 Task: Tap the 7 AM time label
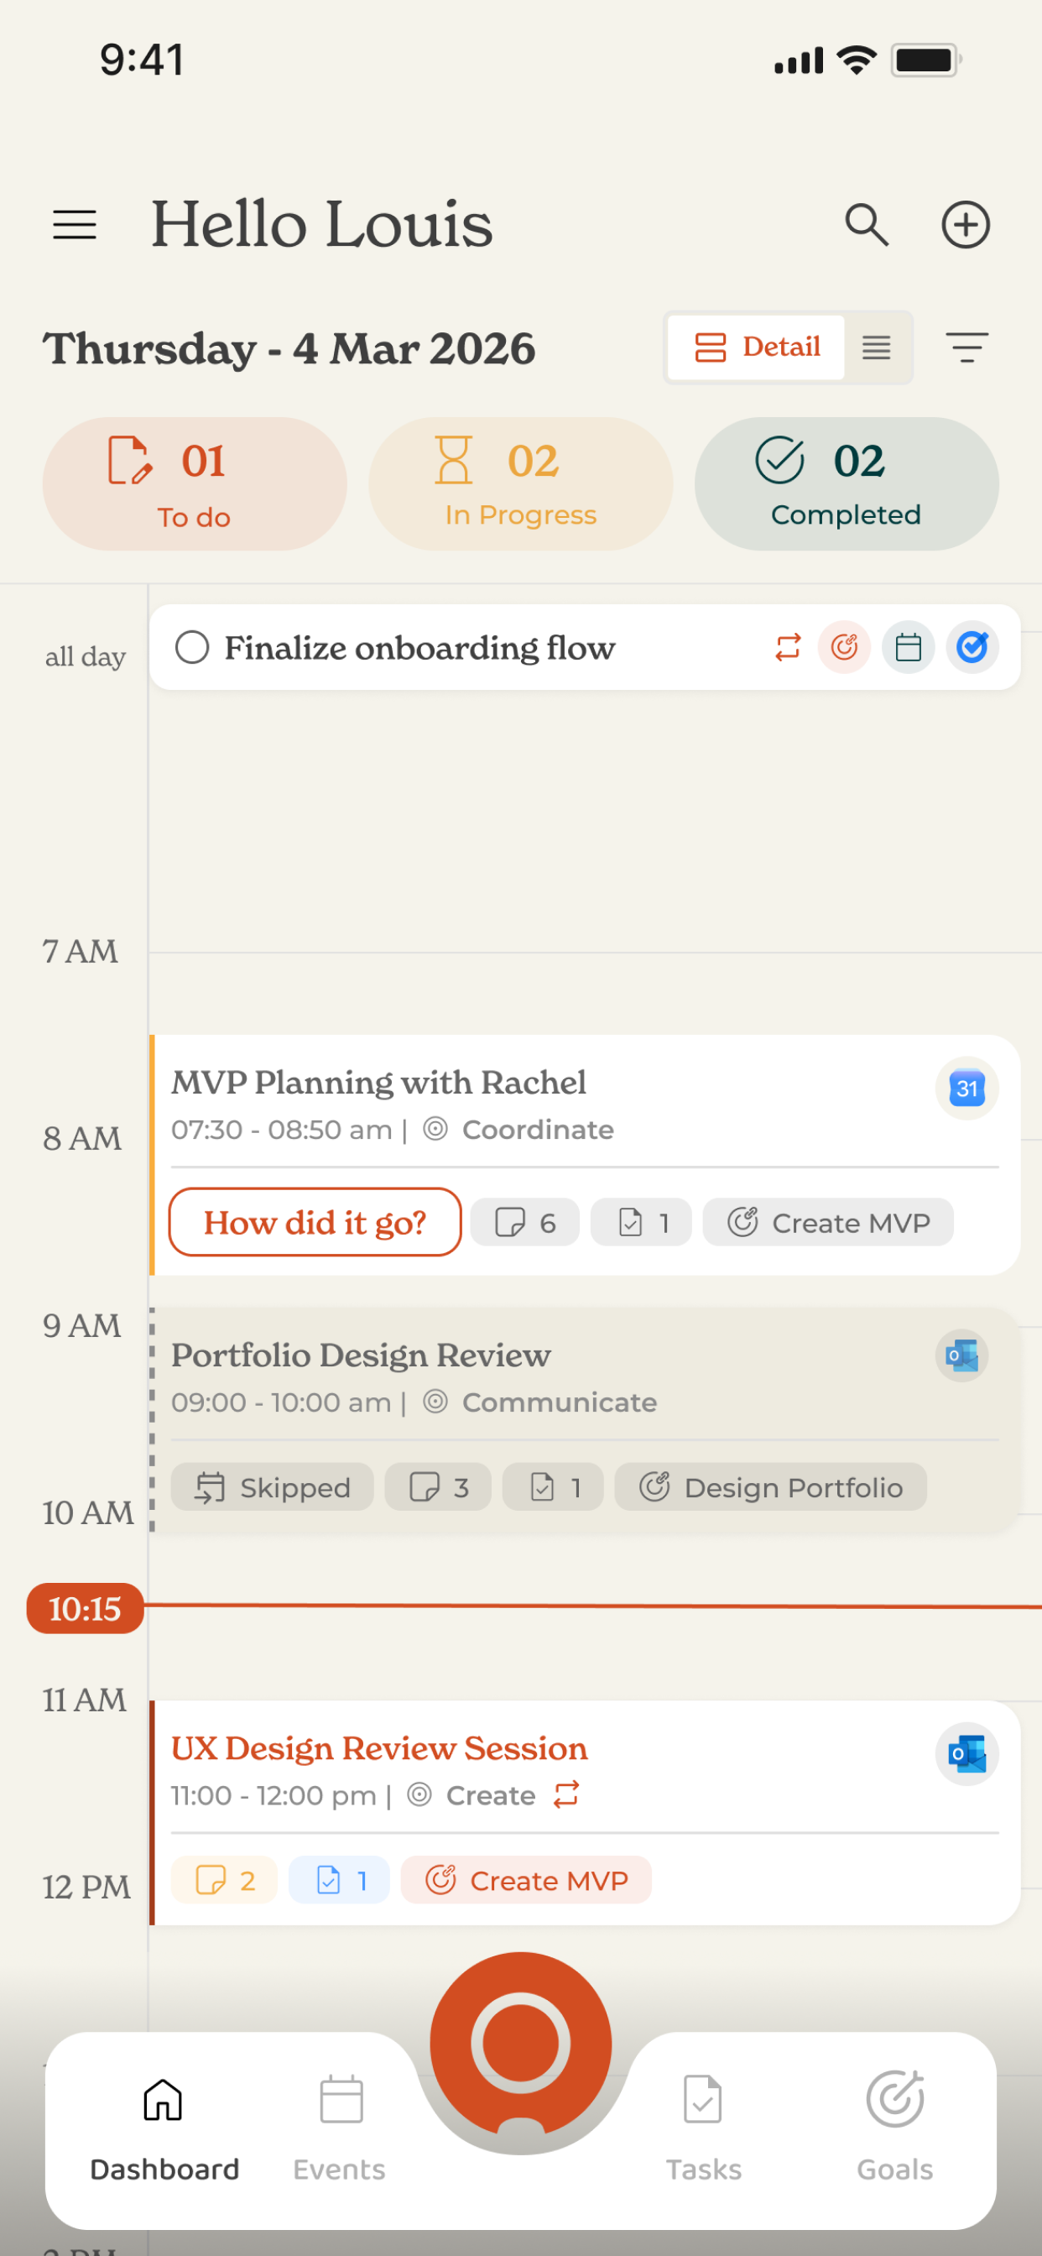[x=80, y=951]
